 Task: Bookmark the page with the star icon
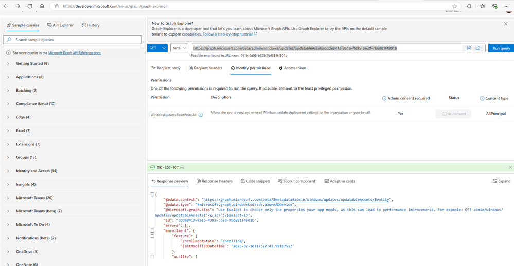454,6
